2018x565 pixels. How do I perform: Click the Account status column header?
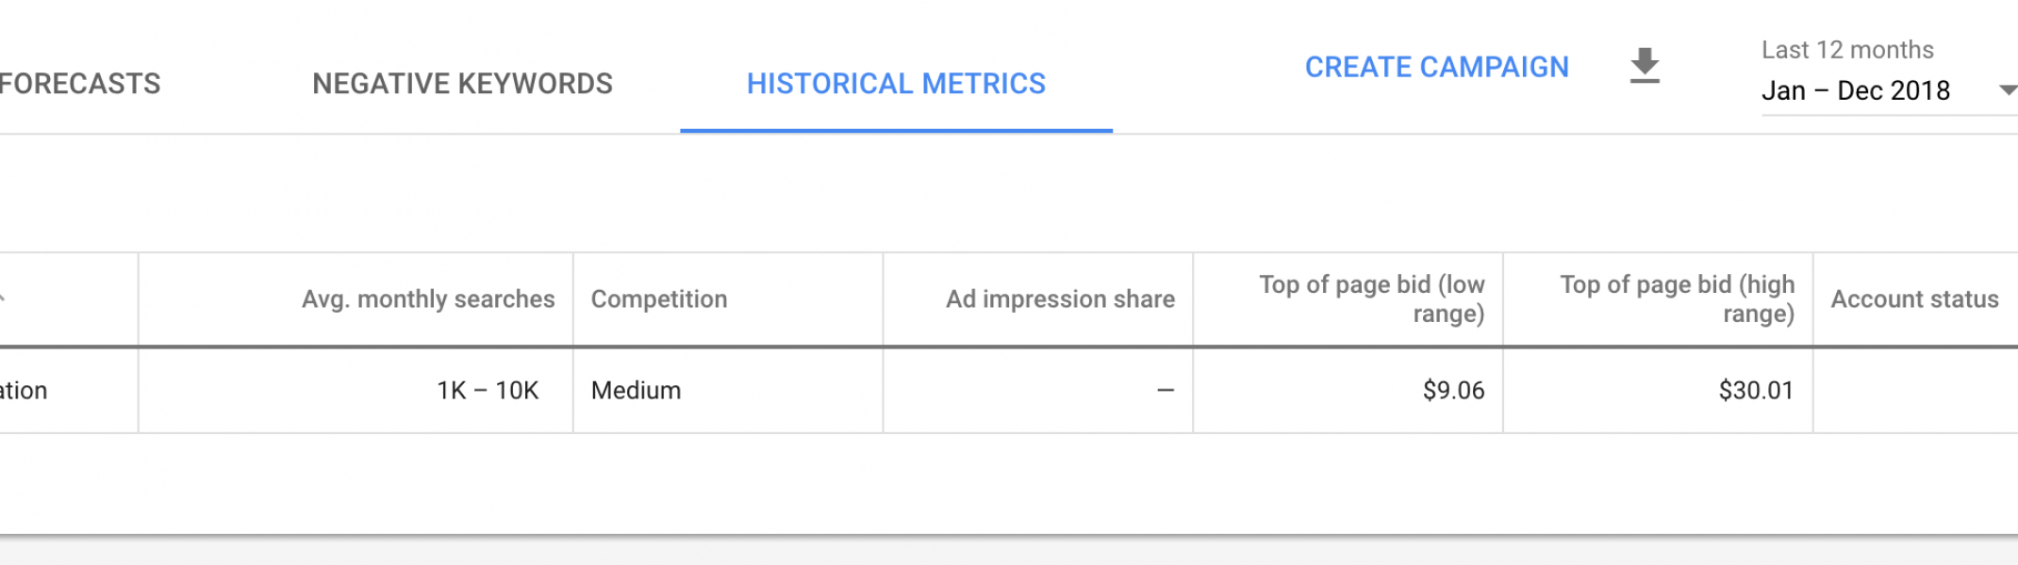pos(1914,299)
